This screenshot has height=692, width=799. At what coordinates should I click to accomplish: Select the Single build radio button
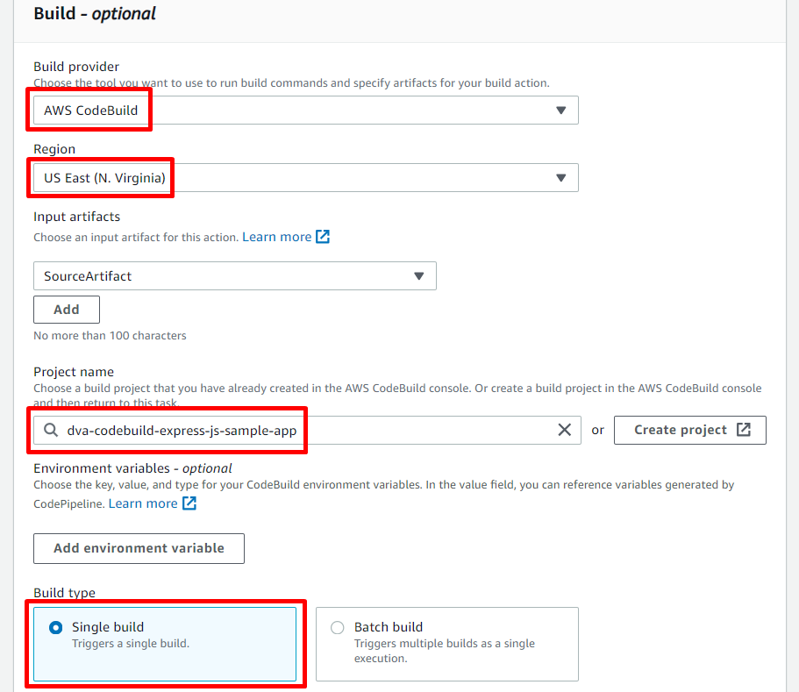click(55, 627)
